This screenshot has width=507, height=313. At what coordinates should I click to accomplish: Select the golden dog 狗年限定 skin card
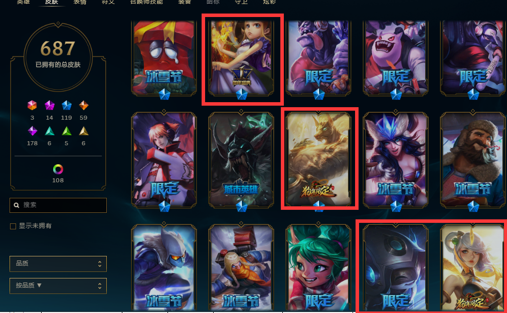tap(318, 159)
